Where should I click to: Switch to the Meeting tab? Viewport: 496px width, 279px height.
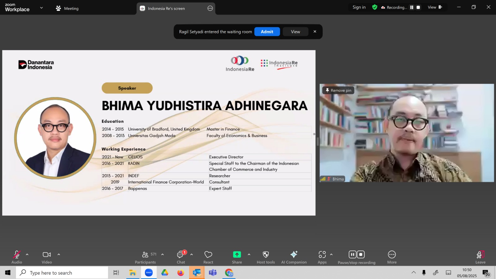click(67, 8)
